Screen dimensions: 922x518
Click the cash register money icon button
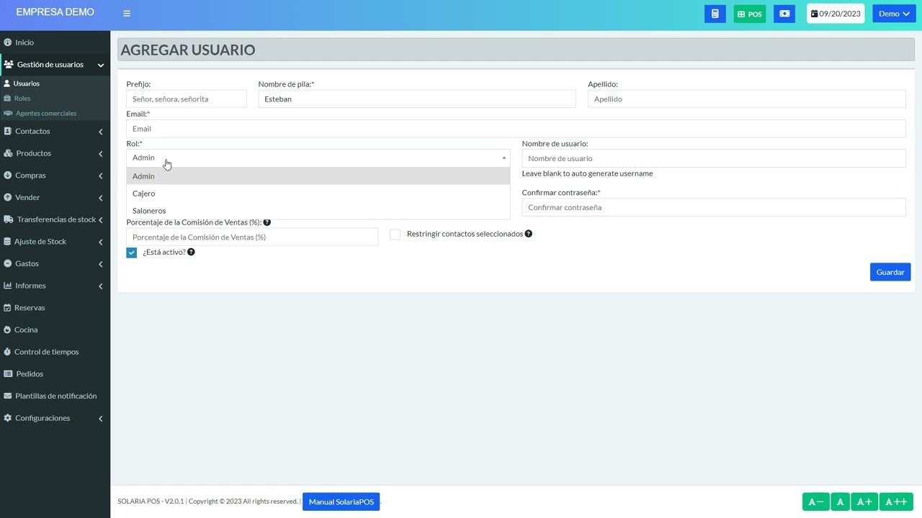784,14
